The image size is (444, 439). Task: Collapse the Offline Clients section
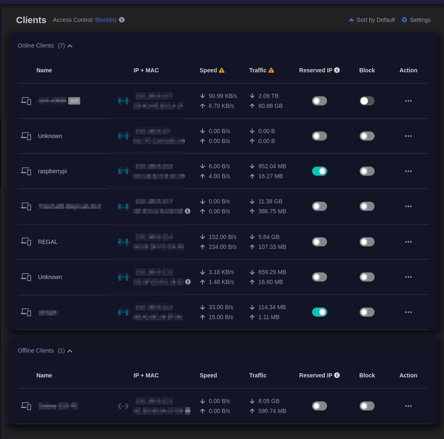point(70,351)
